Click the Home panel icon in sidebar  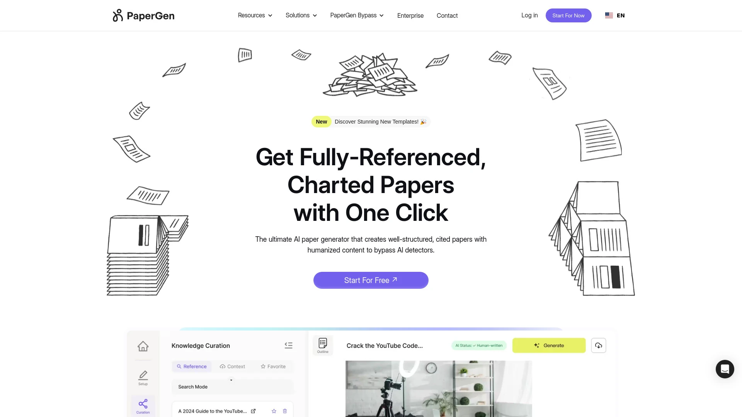pyautogui.click(x=143, y=346)
